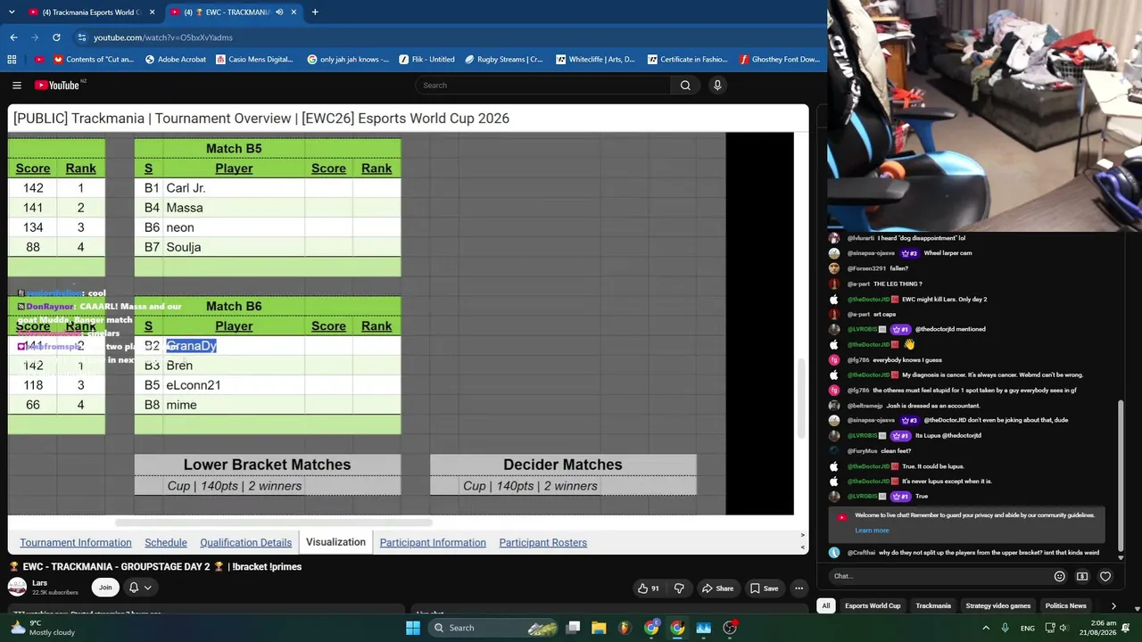Close the Trackmania Esports World Cup tab
Image resolution: width=1142 pixels, height=642 pixels.
[x=152, y=12]
